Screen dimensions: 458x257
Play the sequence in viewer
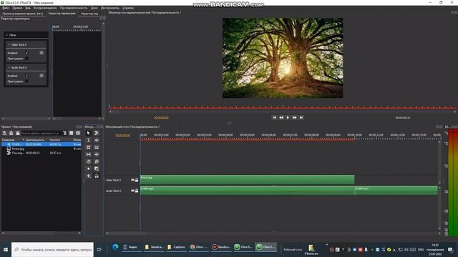(288, 117)
